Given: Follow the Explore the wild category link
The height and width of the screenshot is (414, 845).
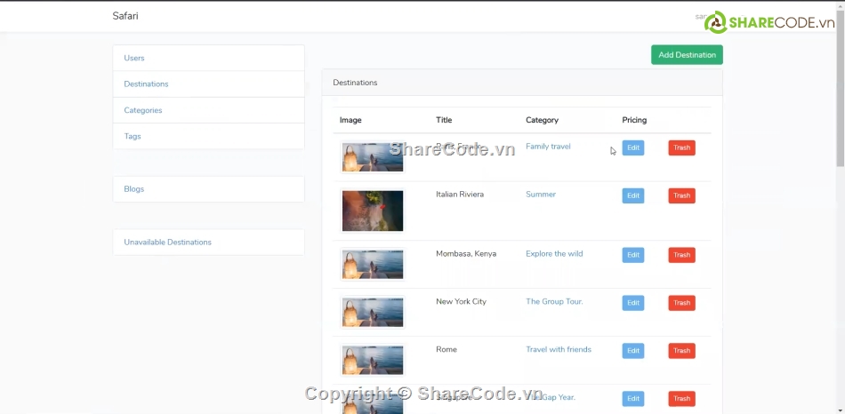Looking at the screenshot, I should [x=554, y=254].
